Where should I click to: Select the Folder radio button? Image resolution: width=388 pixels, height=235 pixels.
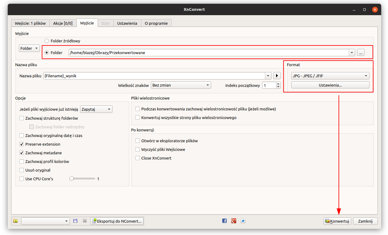pos(47,53)
